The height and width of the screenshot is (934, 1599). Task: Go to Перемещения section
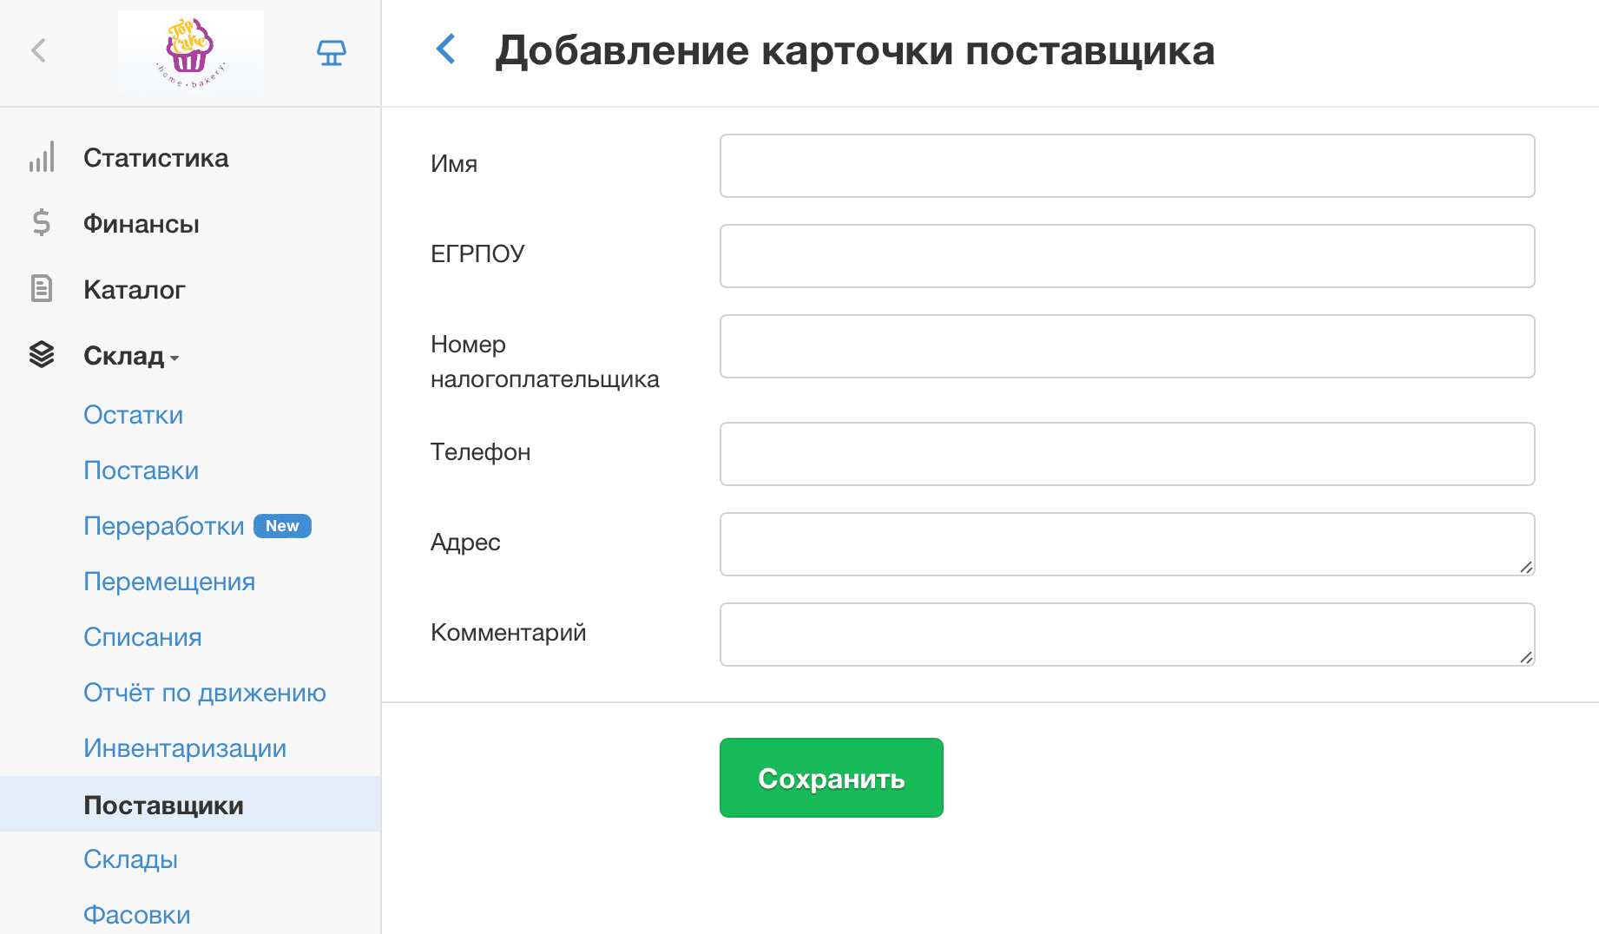(169, 582)
